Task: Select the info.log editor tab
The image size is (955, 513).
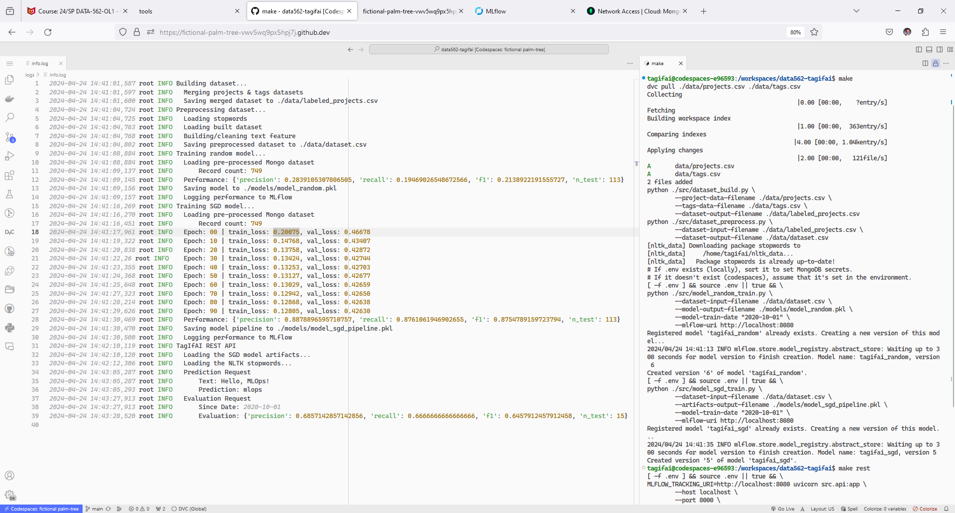Action: tap(40, 64)
